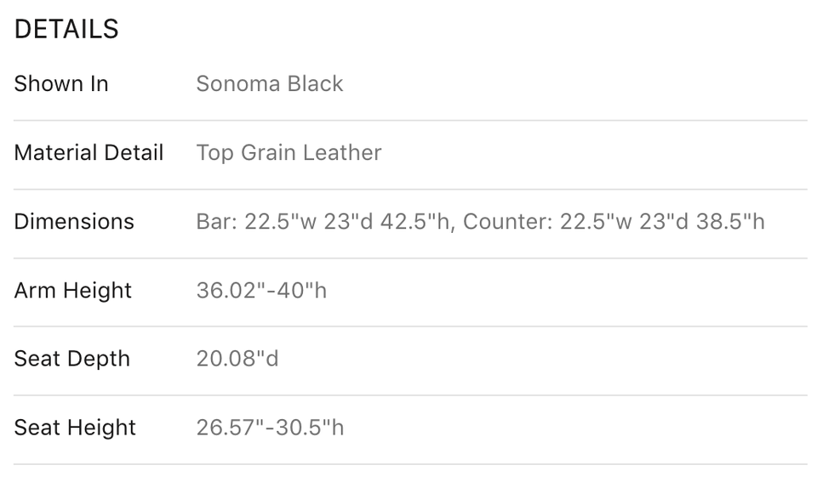Click the Top Grain Leather text
The image size is (817, 488).
pyautogui.click(x=289, y=153)
